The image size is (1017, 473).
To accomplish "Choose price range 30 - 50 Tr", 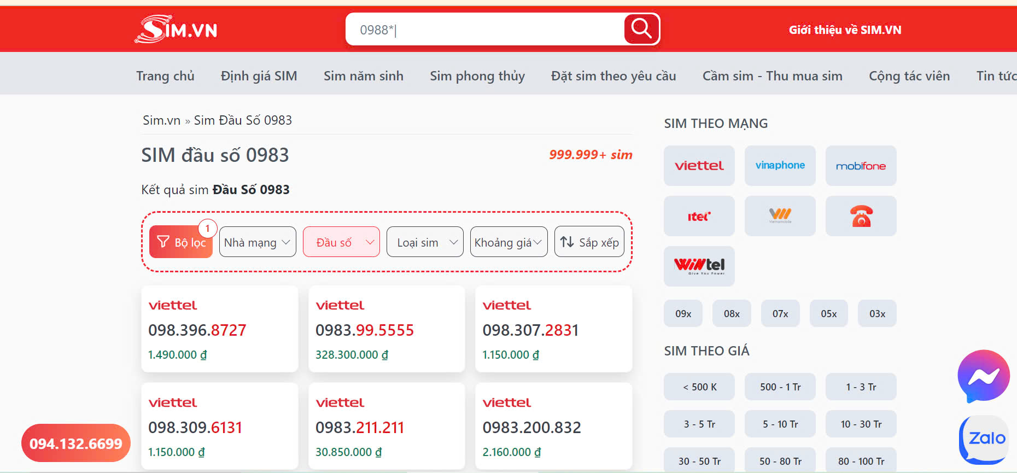I will point(699,460).
